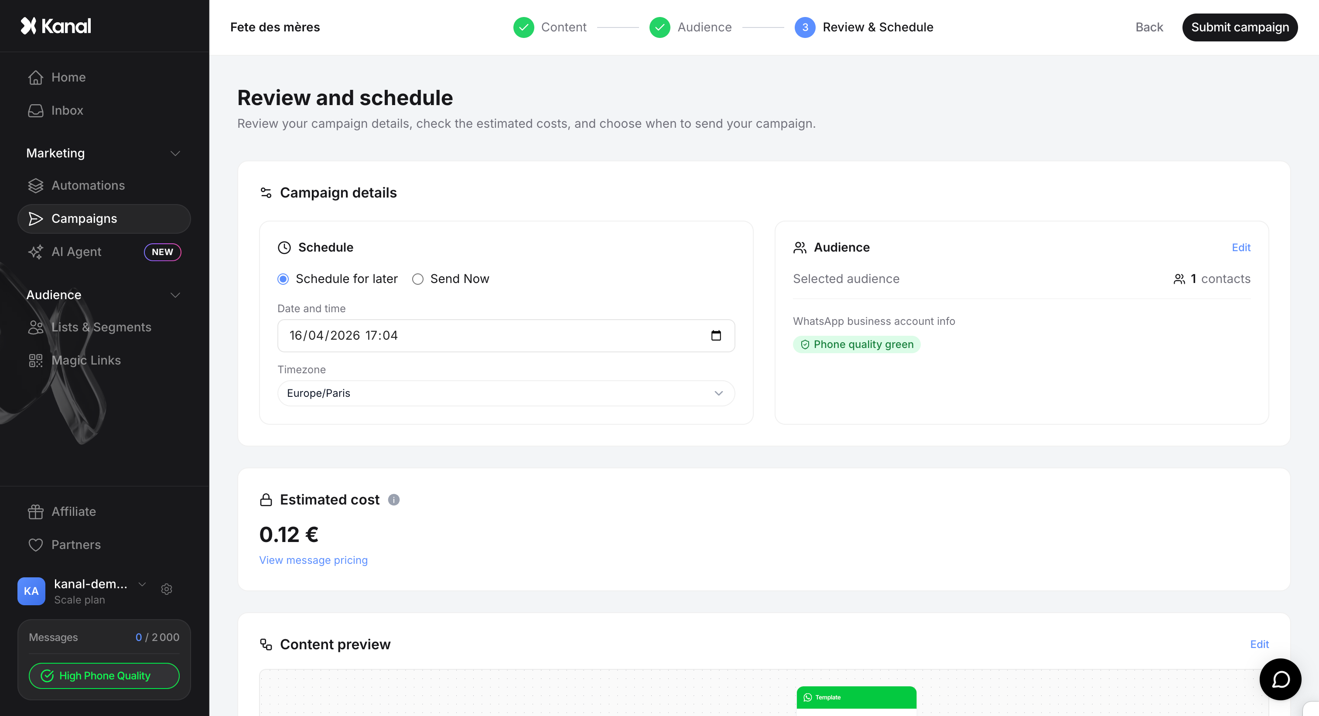The width and height of the screenshot is (1319, 716).
Task: Collapse the Marketing section chevron
Action: (x=175, y=153)
